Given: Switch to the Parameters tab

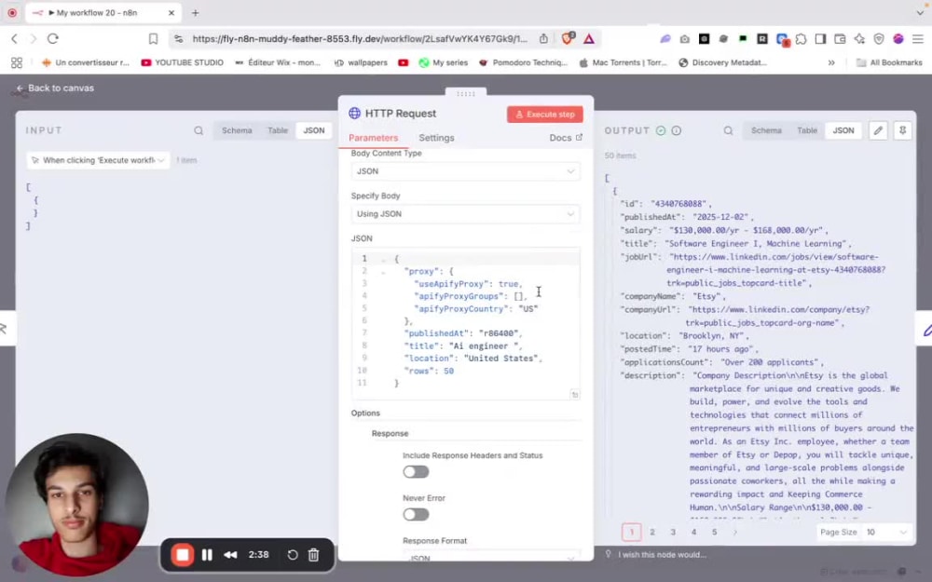Looking at the screenshot, I should [x=374, y=137].
